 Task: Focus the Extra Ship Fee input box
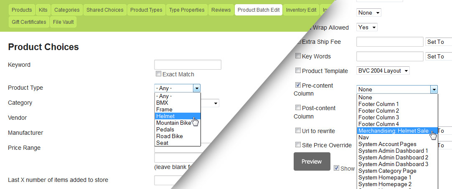(x=390, y=42)
